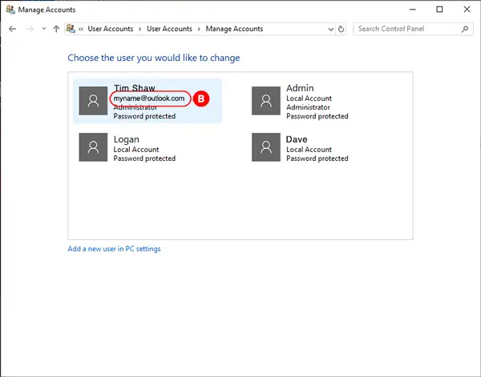
Task: Expand the address bar history dropdown
Action: (330, 30)
